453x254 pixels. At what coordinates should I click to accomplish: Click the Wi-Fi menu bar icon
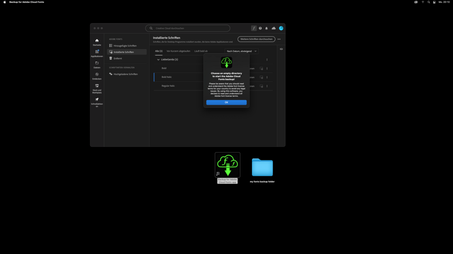(423, 2)
